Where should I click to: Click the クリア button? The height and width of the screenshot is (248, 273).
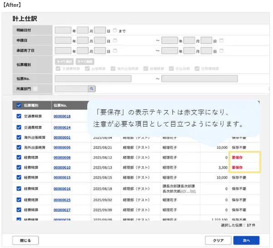pos(218,240)
